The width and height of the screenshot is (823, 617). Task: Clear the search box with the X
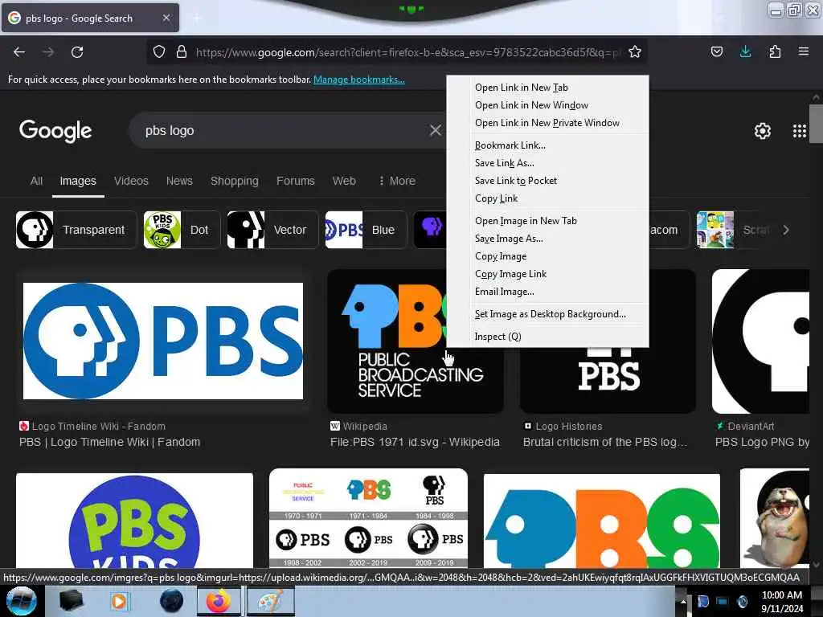click(x=435, y=130)
